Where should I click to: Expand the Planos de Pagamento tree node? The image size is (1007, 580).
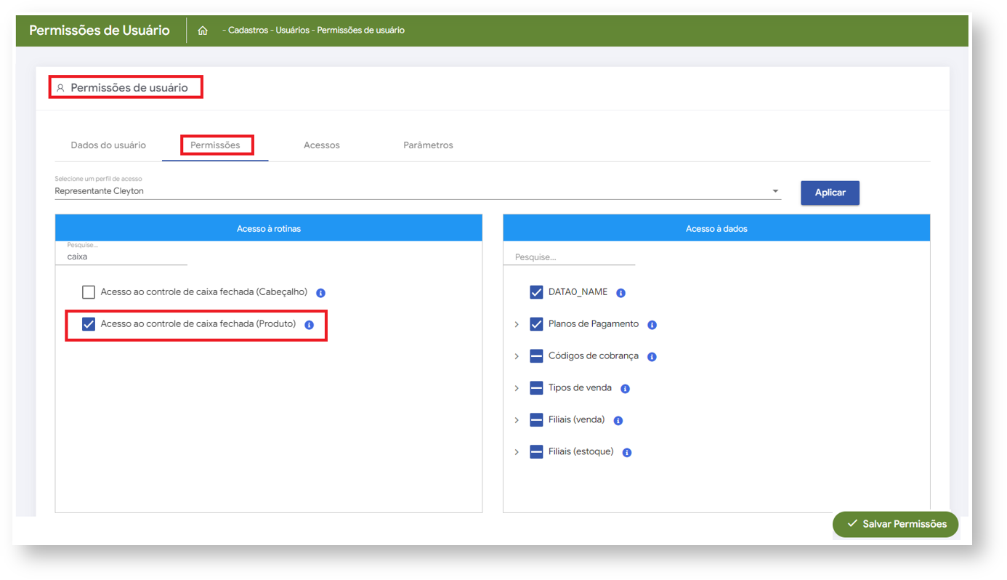[517, 324]
